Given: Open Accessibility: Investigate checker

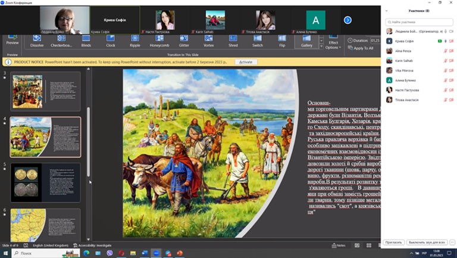Looking at the screenshot, I should 92,245.
